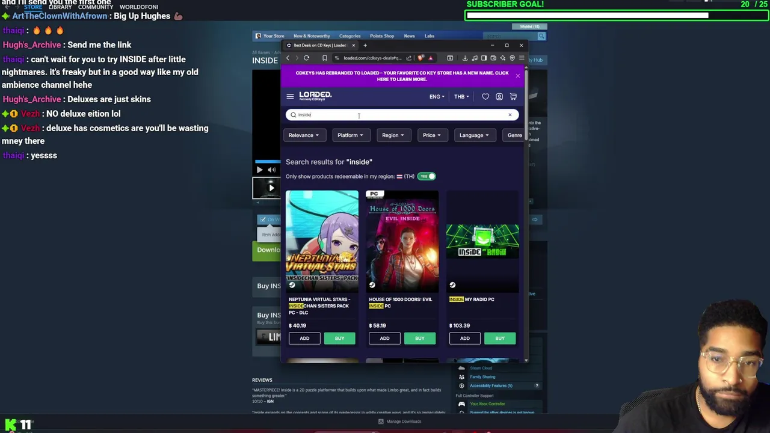Mute the Steam trailer audio
Image resolution: width=770 pixels, height=433 pixels.
pyautogui.click(x=271, y=170)
